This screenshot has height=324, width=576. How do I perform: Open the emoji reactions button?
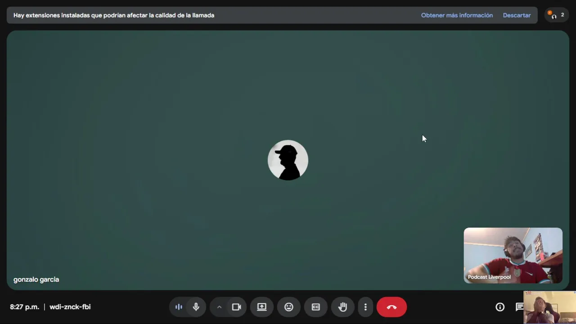coord(289,307)
